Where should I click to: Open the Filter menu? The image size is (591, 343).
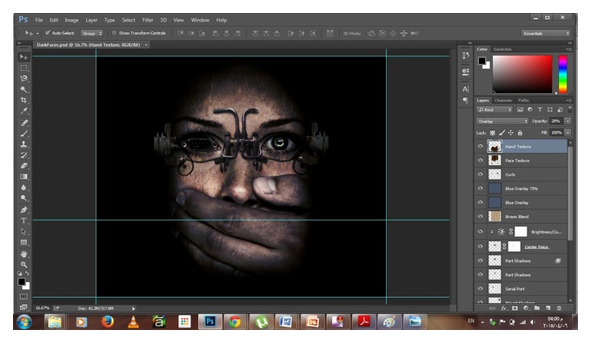tap(148, 20)
